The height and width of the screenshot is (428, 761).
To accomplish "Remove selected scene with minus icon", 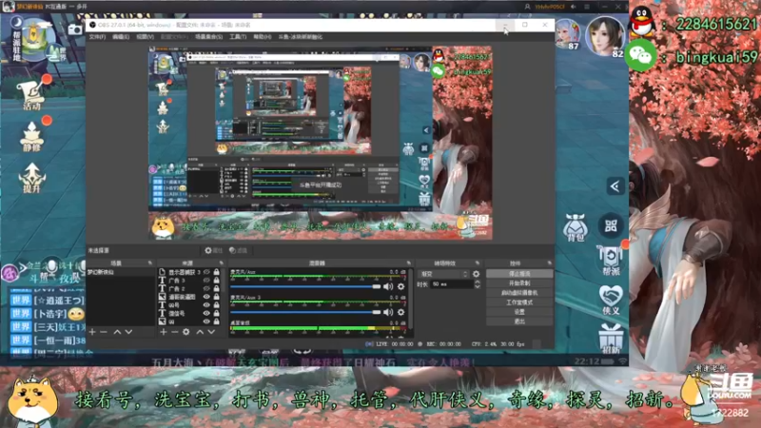I will point(104,332).
